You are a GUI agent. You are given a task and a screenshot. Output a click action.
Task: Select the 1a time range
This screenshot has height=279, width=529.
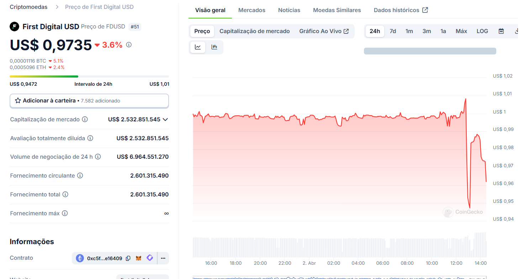(x=443, y=31)
